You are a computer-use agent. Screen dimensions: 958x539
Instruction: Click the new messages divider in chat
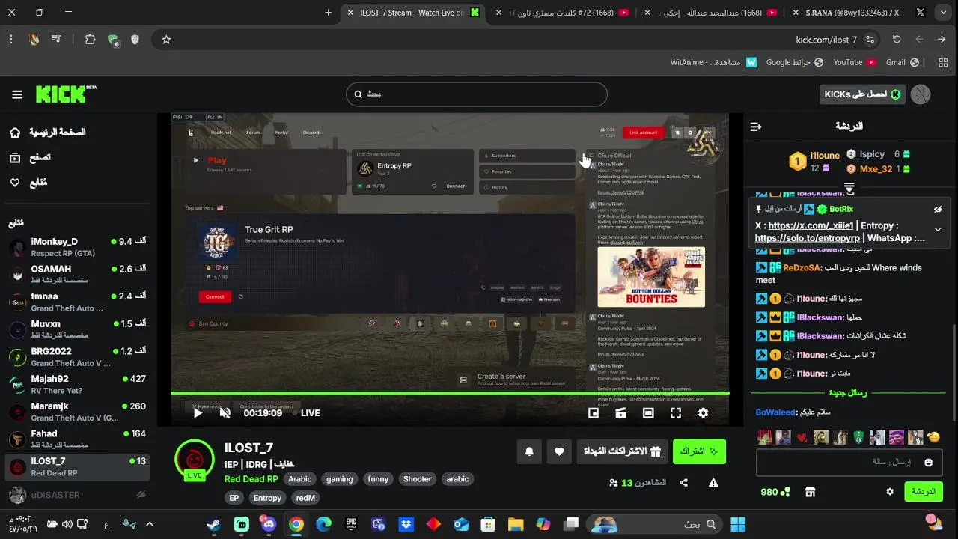[848, 393]
